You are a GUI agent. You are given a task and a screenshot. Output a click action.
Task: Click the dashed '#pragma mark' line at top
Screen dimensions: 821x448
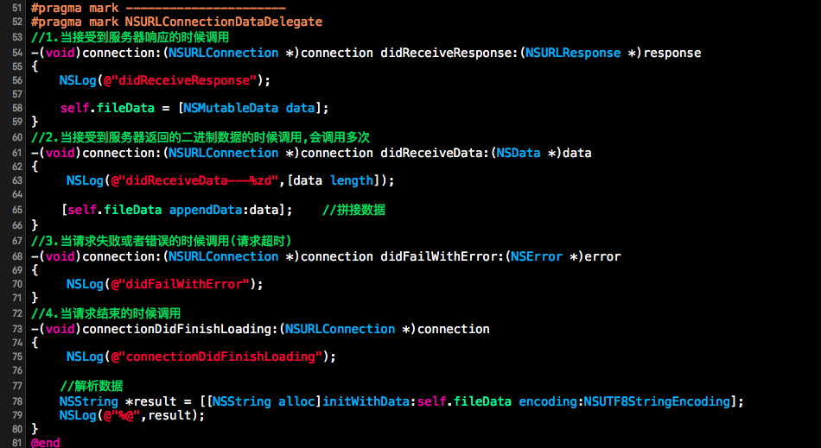158,8
